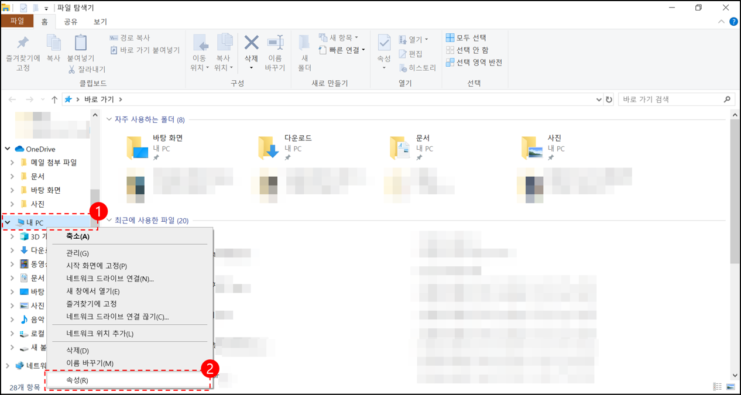The image size is (741, 395).
Task: Click the 즐겨찾기에 고정 pin icon
Action: tap(22, 51)
